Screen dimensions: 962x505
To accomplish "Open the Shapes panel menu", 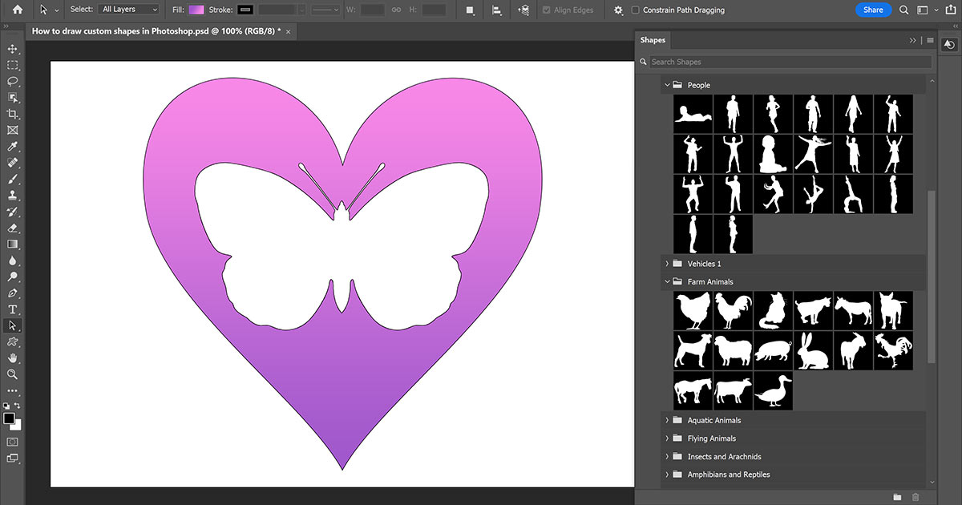I will point(928,39).
